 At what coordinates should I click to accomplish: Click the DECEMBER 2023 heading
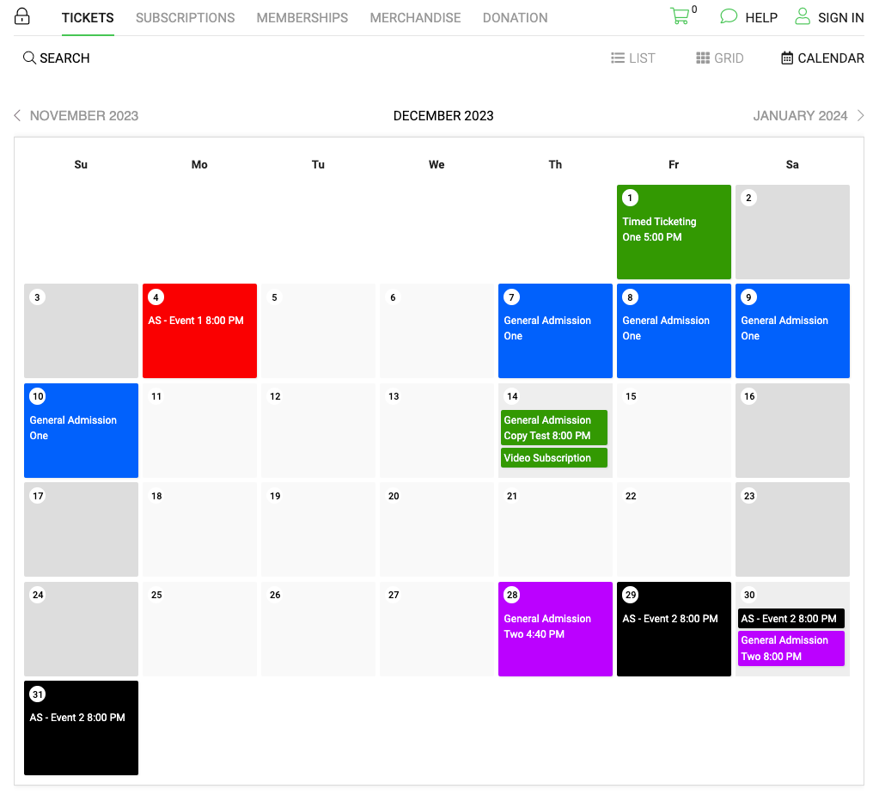(443, 115)
